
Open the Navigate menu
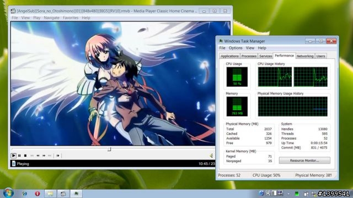pyautogui.click(x=51, y=18)
